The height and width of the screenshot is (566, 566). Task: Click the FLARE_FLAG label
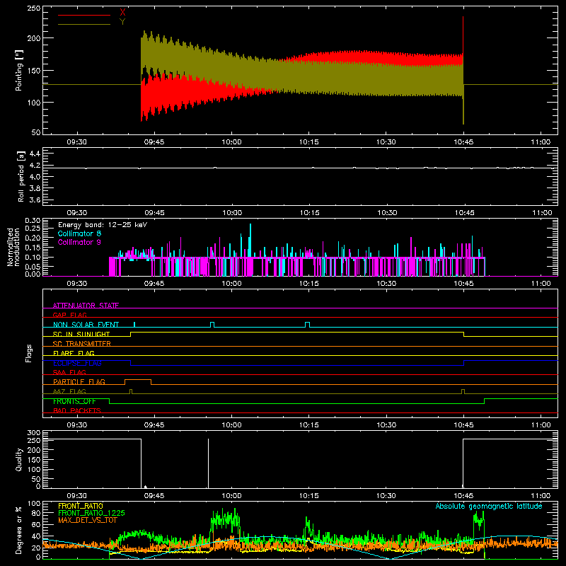coord(74,353)
